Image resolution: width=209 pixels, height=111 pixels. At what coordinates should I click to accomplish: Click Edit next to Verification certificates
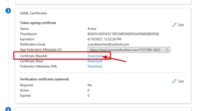pos(181,81)
